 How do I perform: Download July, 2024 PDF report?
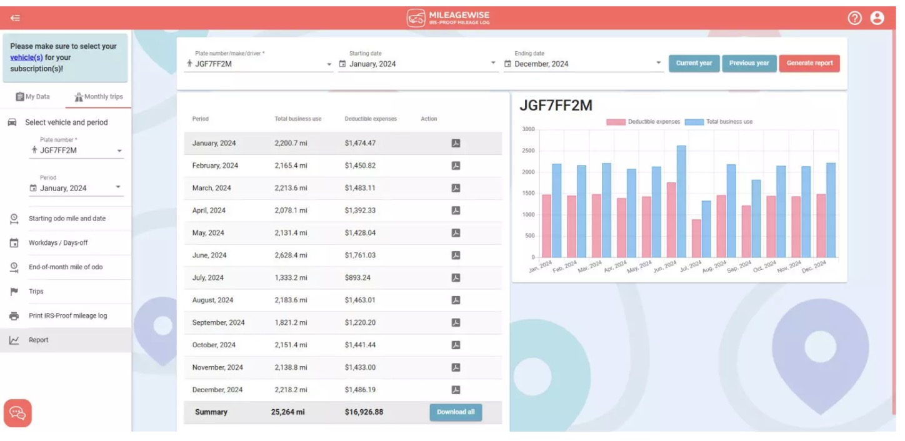pos(456,278)
